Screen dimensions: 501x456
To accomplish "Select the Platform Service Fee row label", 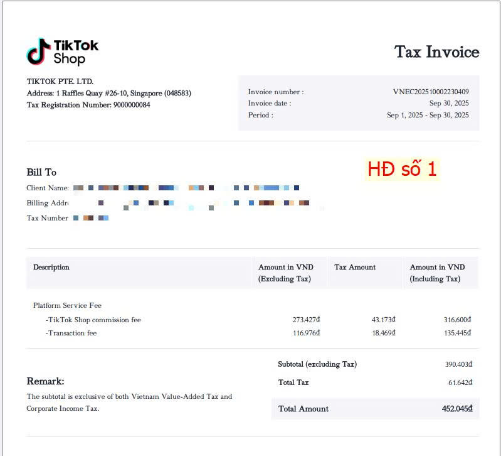I will [x=67, y=305].
